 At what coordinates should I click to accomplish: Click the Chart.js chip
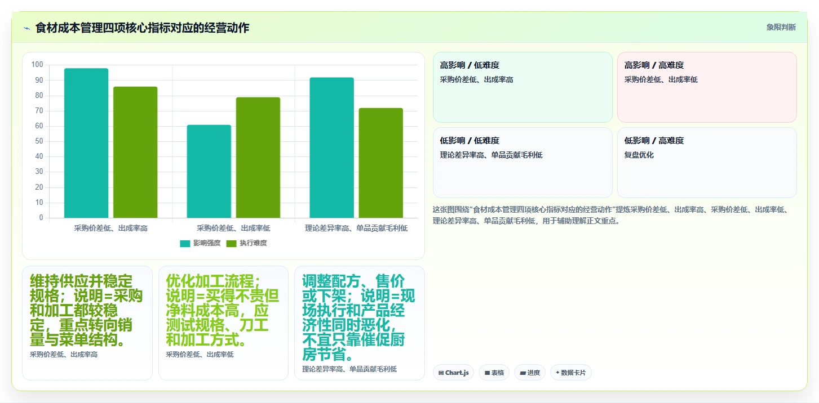tap(453, 373)
